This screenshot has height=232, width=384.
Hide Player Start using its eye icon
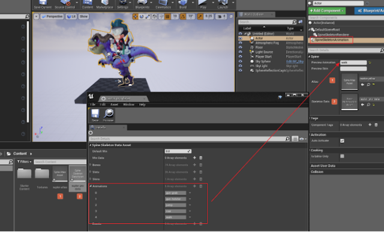[x=240, y=56]
